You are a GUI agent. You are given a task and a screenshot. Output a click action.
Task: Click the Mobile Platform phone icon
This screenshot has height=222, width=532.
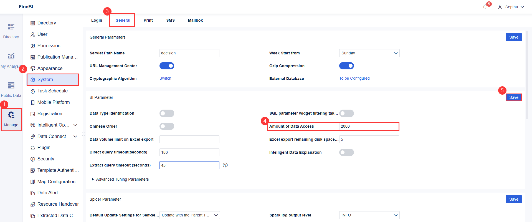(x=33, y=102)
